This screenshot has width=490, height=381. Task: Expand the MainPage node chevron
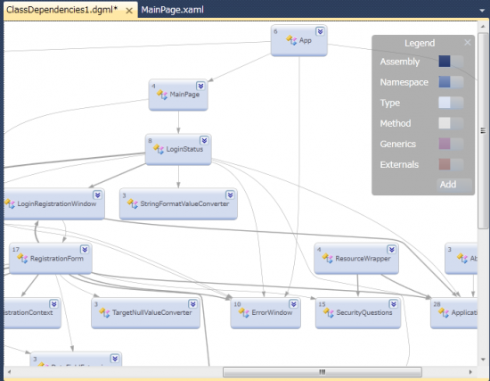(x=200, y=86)
